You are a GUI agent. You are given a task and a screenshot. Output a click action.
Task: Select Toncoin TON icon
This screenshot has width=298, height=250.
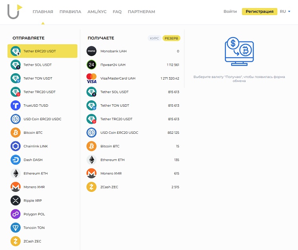click(x=15, y=228)
